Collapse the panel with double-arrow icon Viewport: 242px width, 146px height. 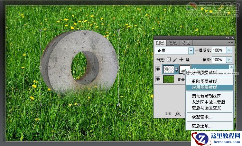(227, 38)
